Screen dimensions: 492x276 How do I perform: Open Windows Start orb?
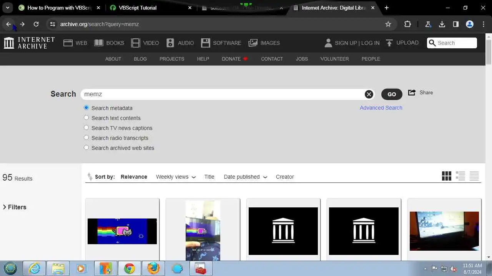(x=10, y=269)
